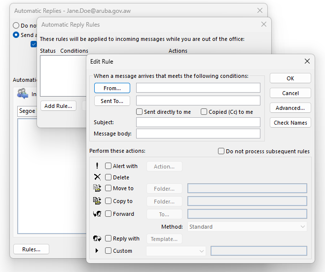Viewport: 325px width, 272px height.
Task: Open the Segoe font dropdown
Action: pyautogui.click(x=27, y=111)
